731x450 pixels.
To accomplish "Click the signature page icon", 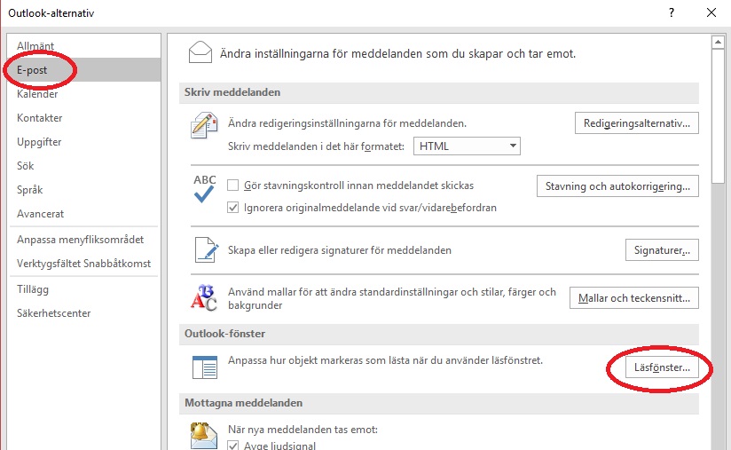I will (x=205, y=250).
